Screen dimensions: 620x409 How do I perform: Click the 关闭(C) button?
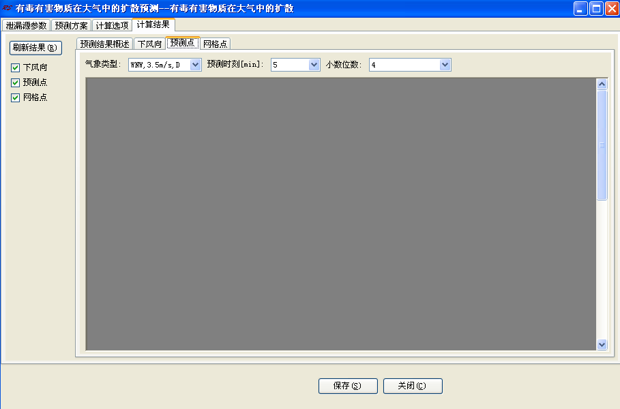pyautogui.click(x=413, y=386)
